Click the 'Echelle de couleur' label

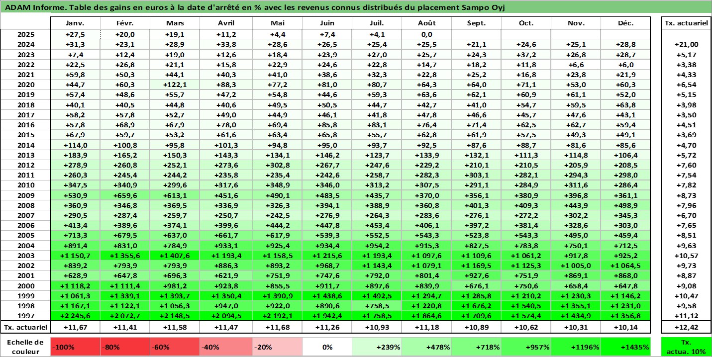pyautogui.click(x=26, y=347)
